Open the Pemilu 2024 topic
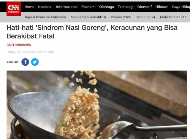Screen dimensions: 190x139 (145, 17)
